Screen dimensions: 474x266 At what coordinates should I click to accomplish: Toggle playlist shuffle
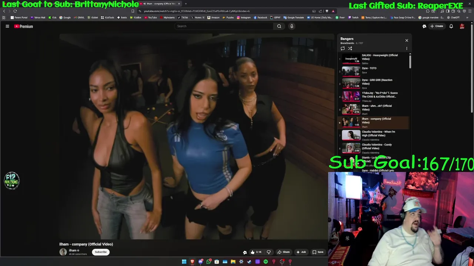350,48
